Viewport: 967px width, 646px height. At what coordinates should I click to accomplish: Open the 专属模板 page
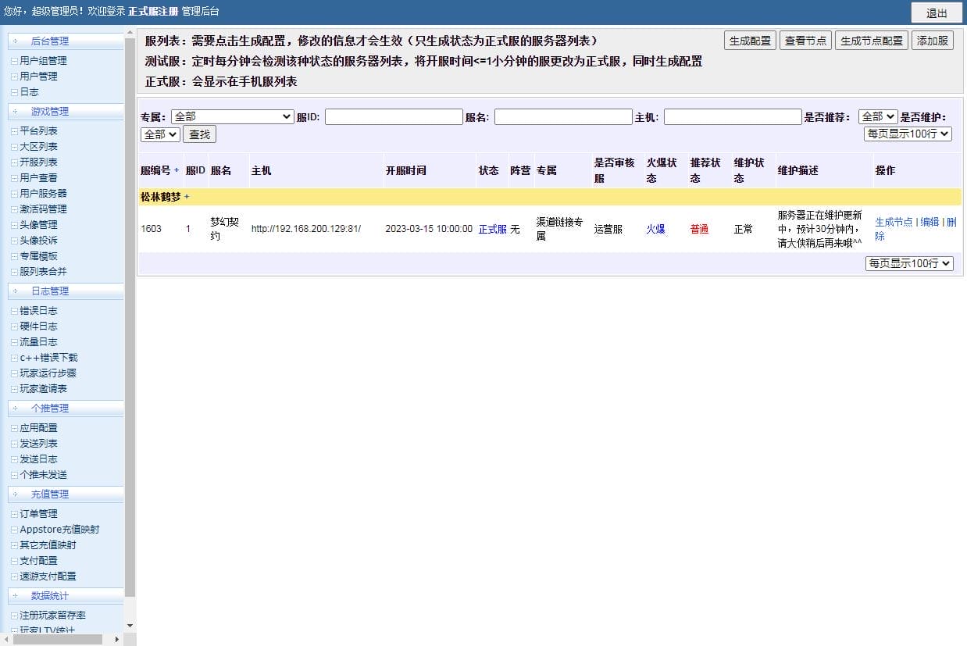point(37,255)
